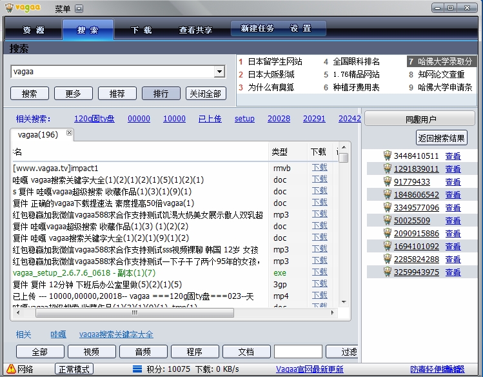Filter results by 音频
The image size is (483, 377).
[x=143, y=352]
